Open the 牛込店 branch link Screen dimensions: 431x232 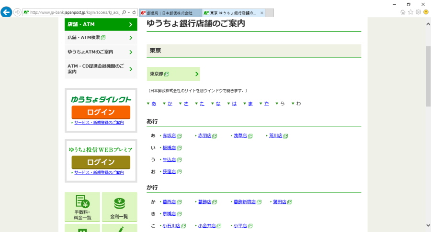pos(169,160)
